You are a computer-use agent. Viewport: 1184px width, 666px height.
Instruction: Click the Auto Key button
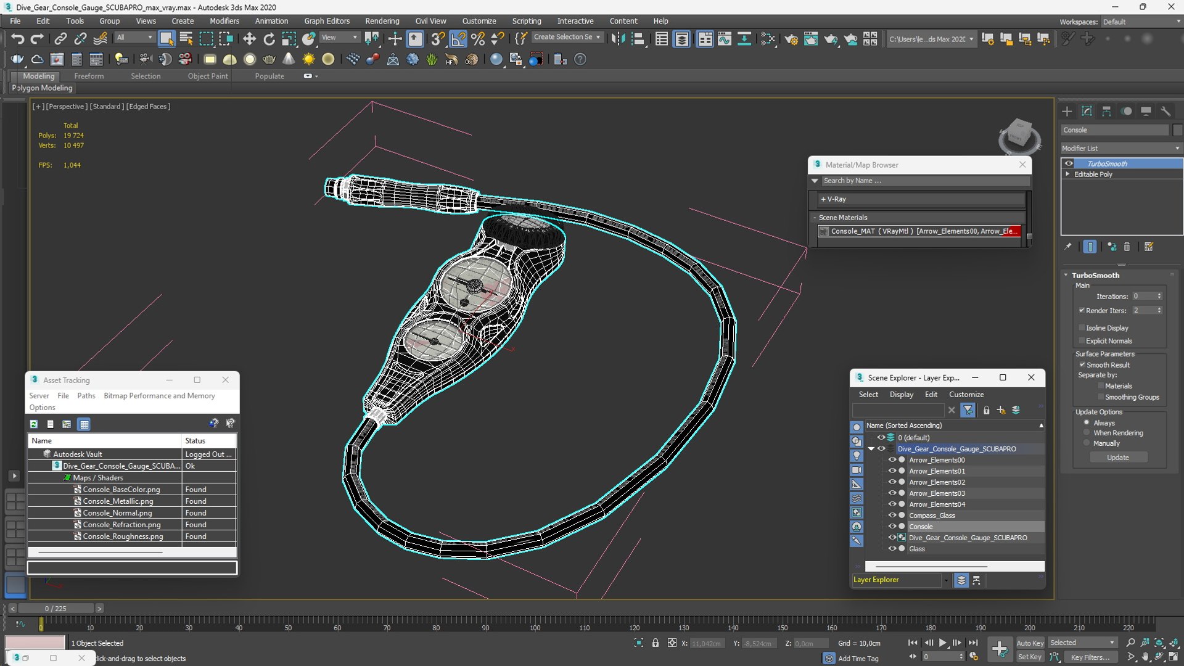(1030, 643)
